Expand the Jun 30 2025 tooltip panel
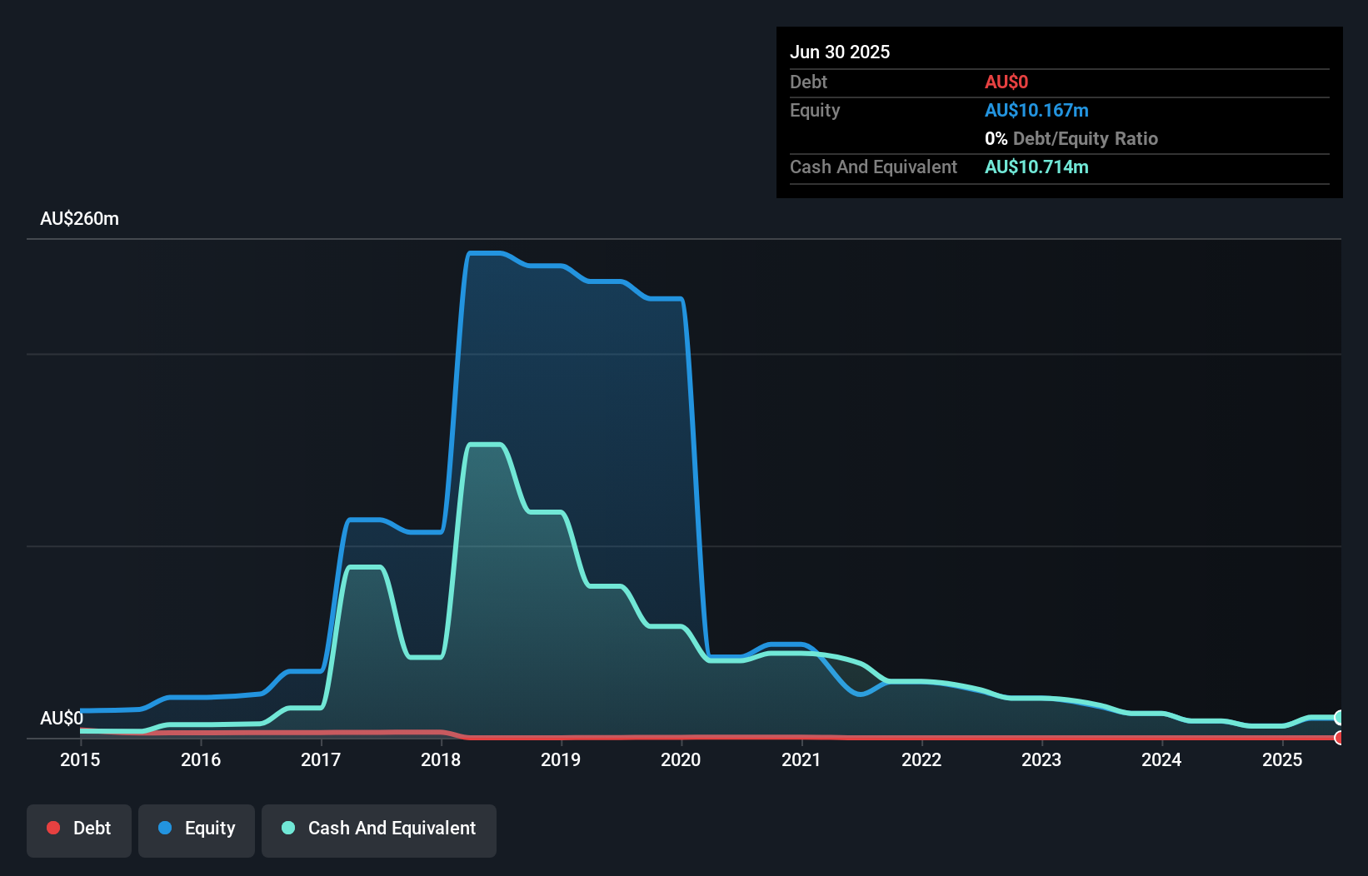 [x=840, y=52]
